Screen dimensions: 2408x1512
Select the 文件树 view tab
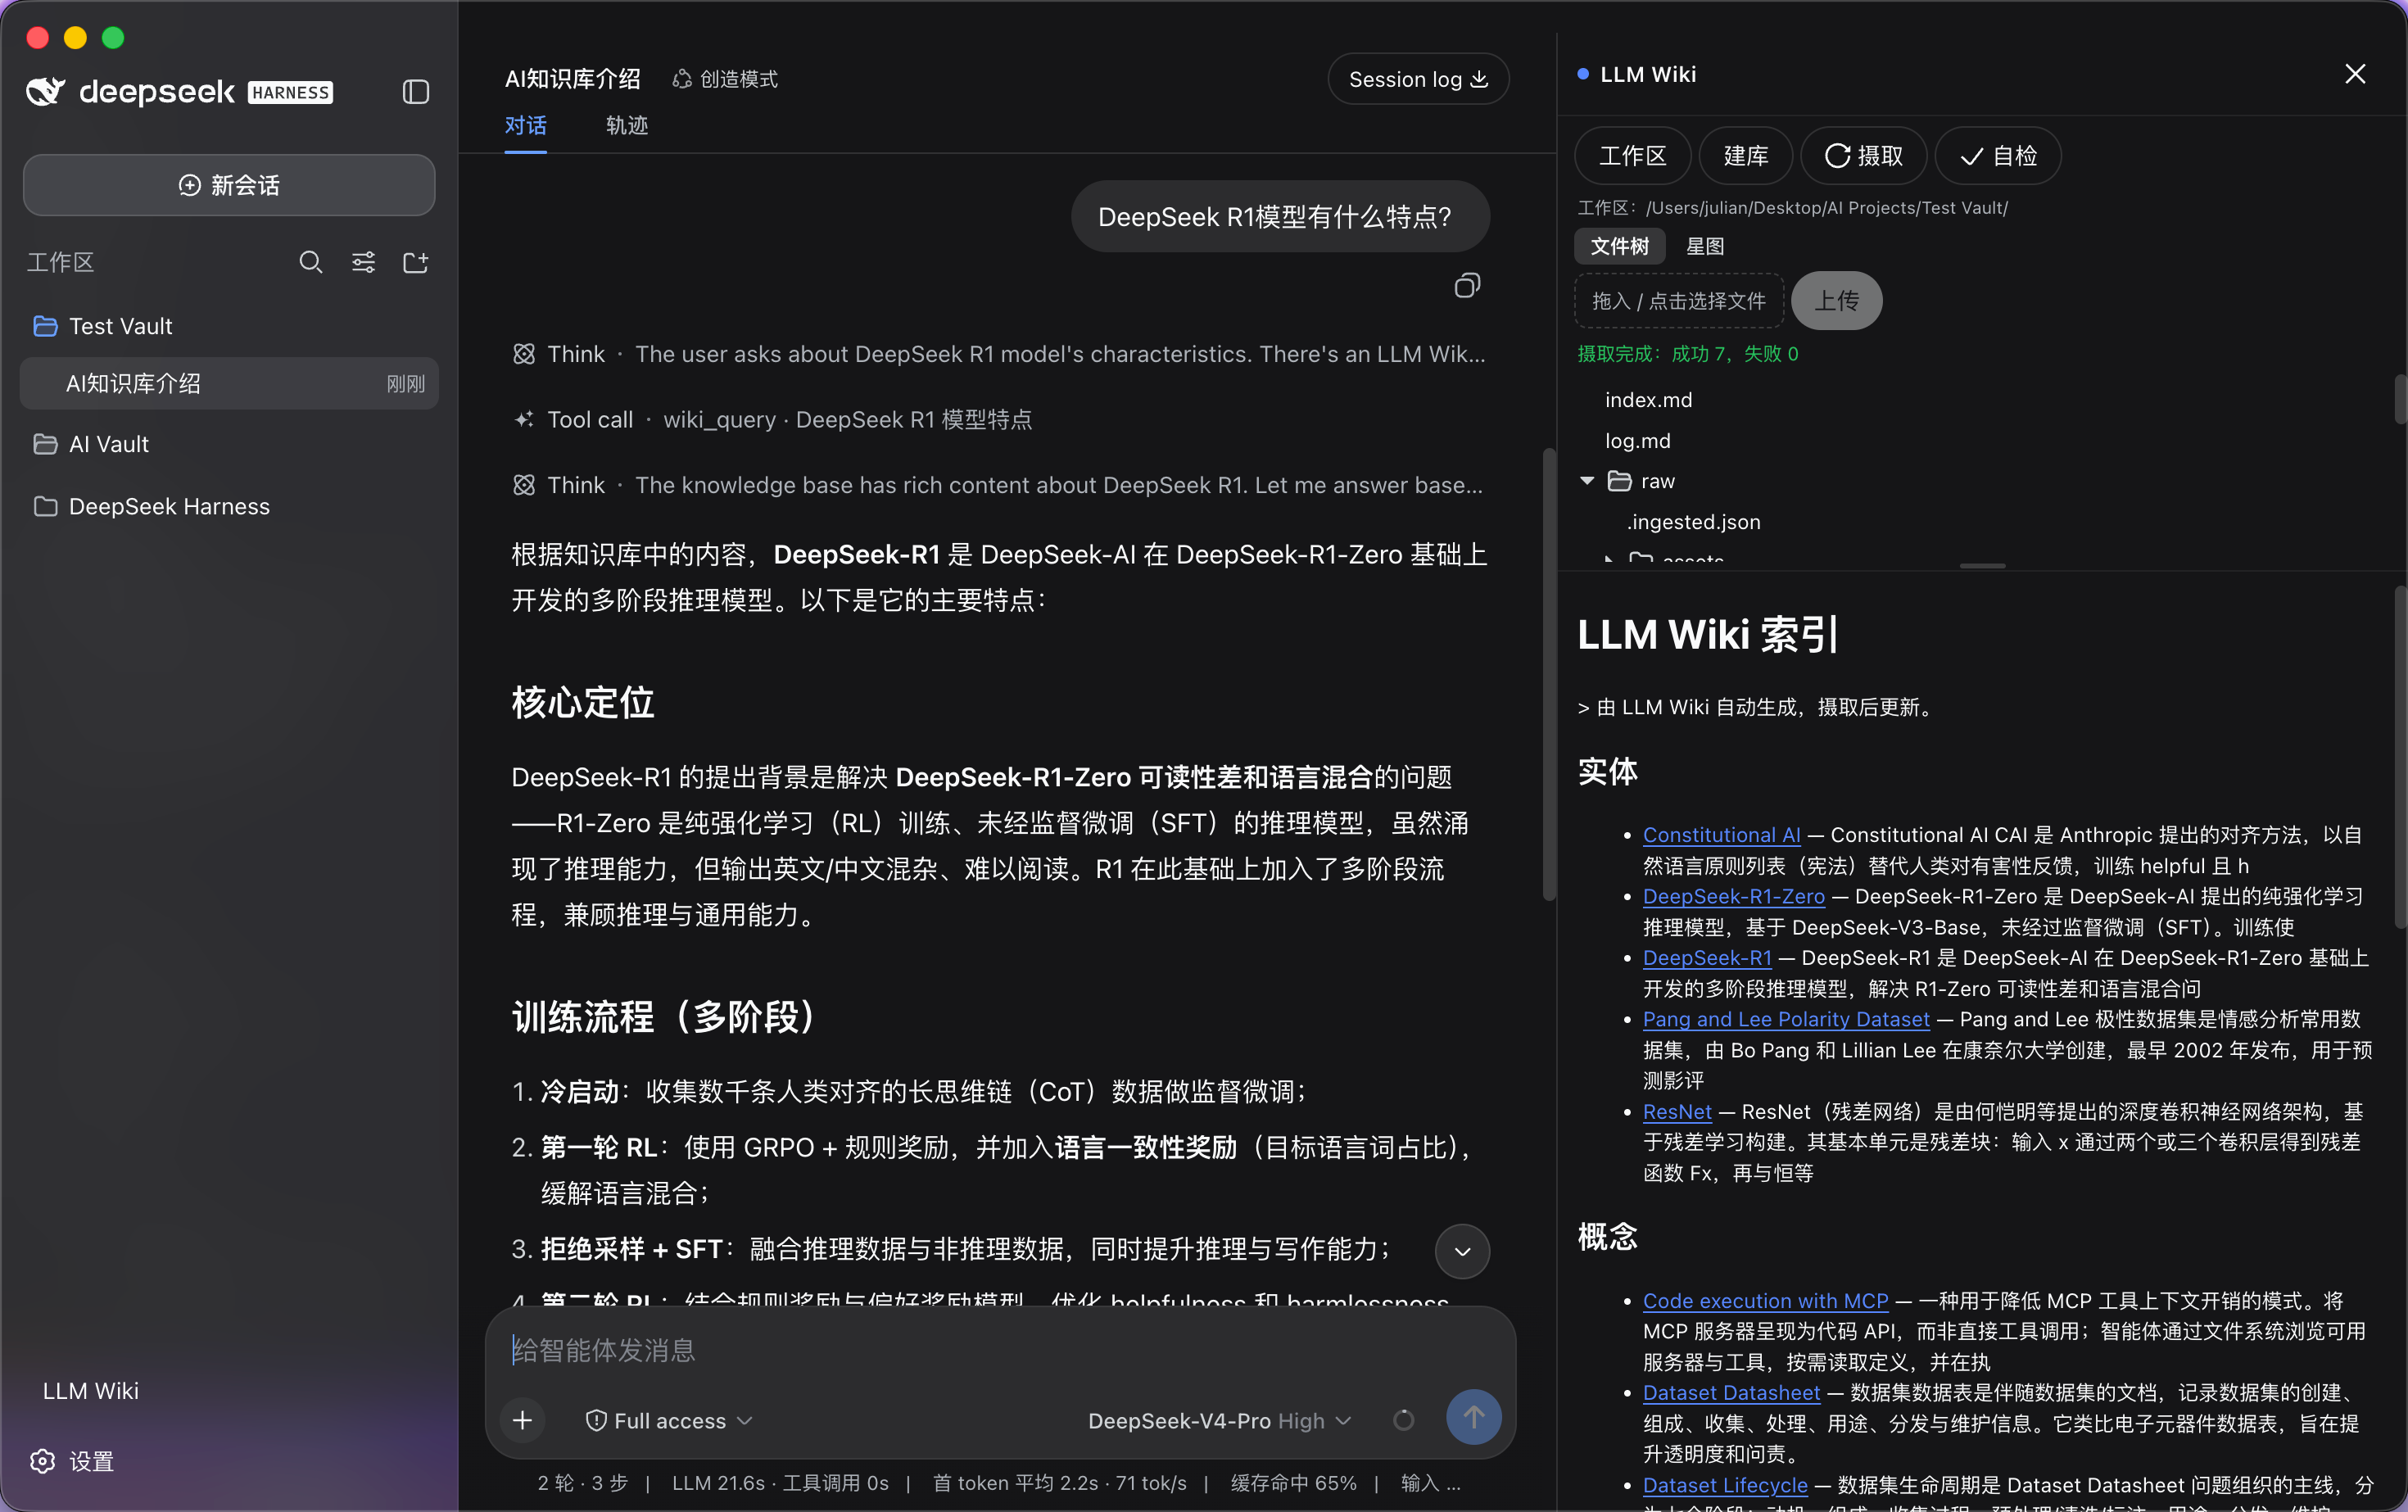coord(1619,246)
